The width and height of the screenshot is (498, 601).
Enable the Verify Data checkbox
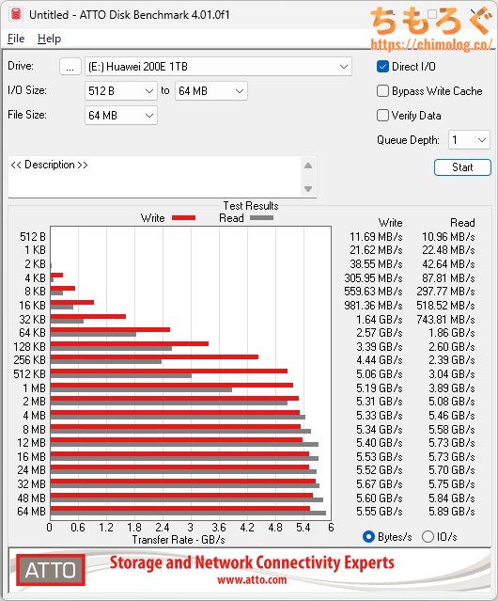coord(382,116)
